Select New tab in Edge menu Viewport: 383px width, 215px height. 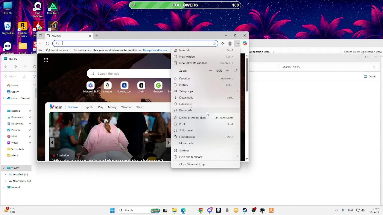coord(205,50)
